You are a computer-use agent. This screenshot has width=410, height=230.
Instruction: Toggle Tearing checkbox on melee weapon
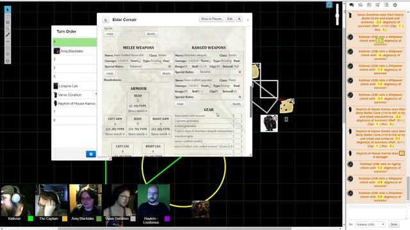tap(140, 61)
